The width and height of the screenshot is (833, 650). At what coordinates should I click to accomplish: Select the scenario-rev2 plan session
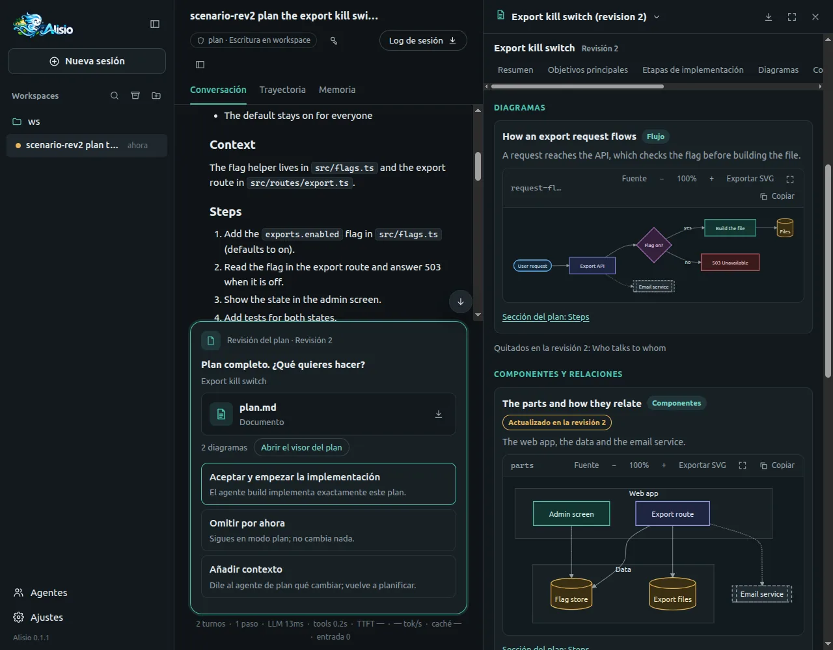pos(87,145)
